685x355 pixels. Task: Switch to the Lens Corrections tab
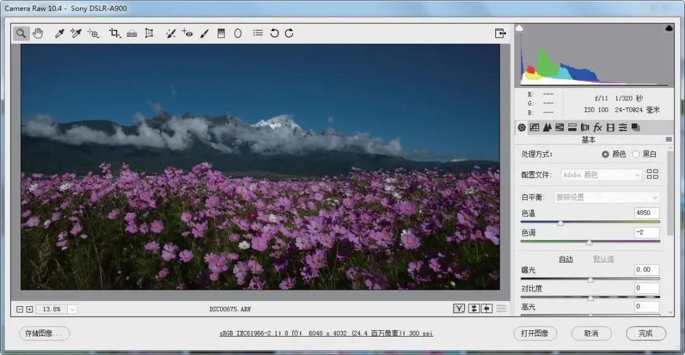pos(585,127)
